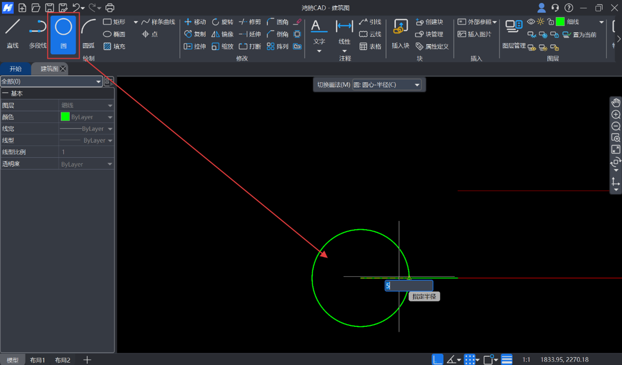Select the 直线 (Line) drawing tool
The width and height of the screenshot is (622, 365).
(13, 33)
